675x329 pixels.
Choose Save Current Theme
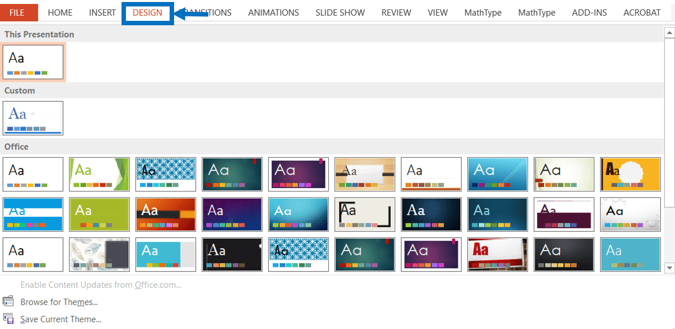pos(61,320)
